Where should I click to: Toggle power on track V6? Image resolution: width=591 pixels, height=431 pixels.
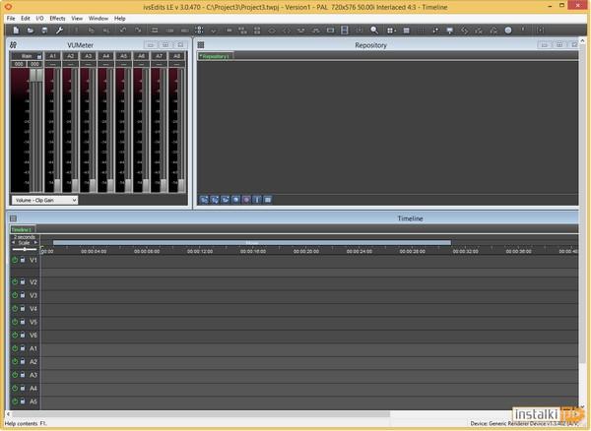pyautogui.click(x=15, y=335)
